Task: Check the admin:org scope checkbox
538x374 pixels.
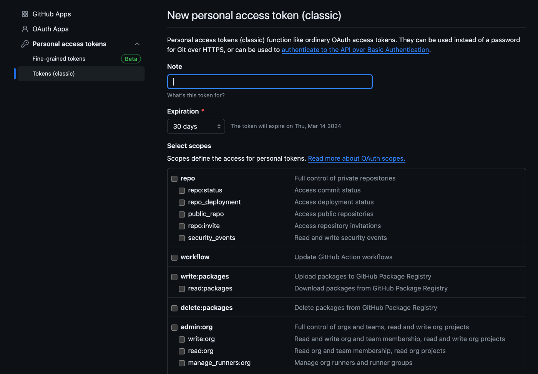Action: click(x=174, y=328)
